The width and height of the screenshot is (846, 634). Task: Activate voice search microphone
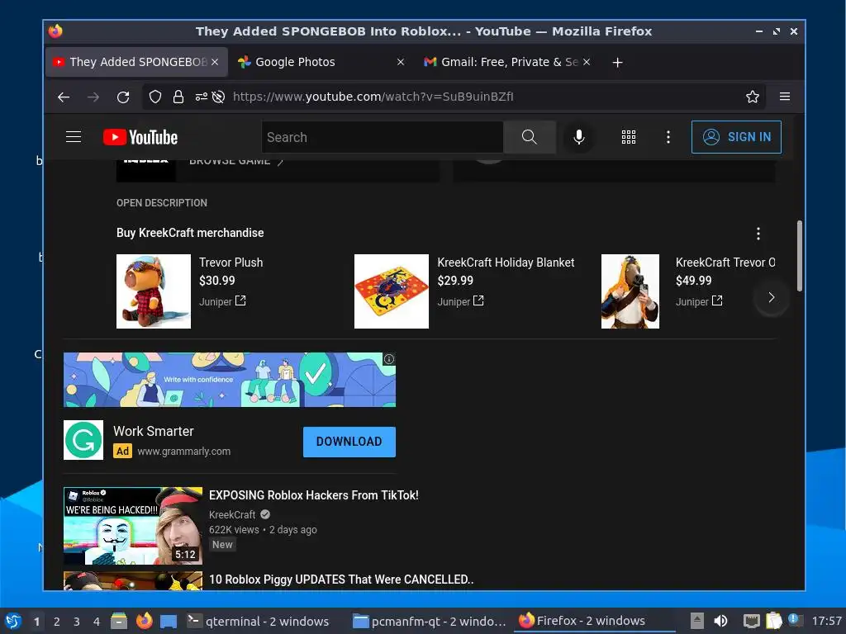(x=579, y=138)
